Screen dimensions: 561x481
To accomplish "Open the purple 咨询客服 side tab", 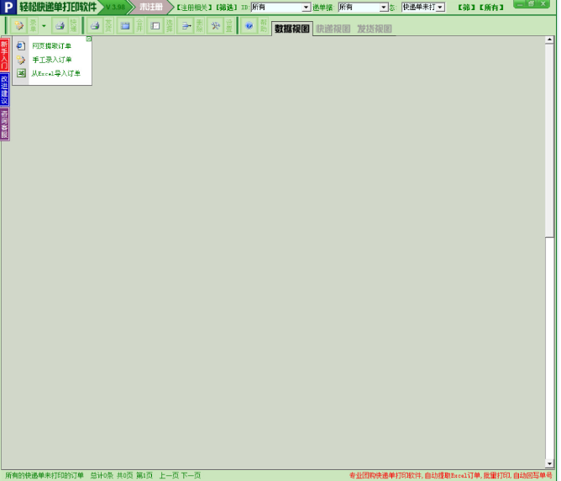I will tap(4, 124).
